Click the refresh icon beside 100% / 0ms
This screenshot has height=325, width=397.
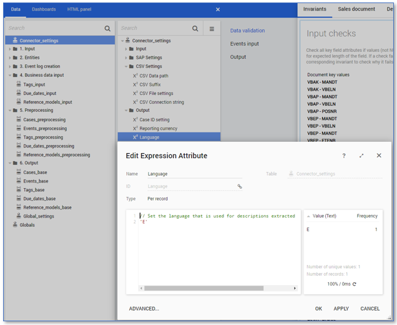pyautogui.click(x=355, y=284)
